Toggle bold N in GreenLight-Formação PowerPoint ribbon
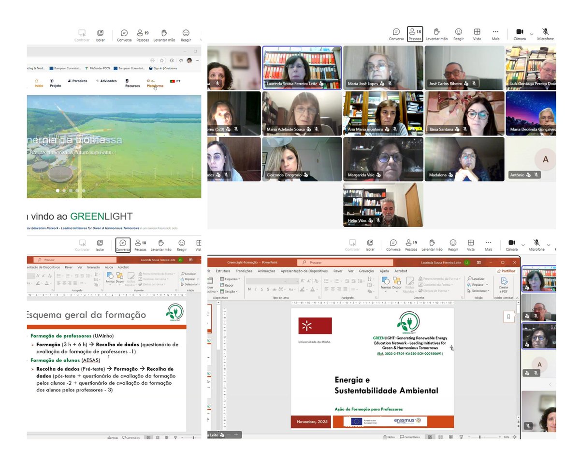This screenshot has width=580, height=464. pyautogui.click(x=249, y=289)
